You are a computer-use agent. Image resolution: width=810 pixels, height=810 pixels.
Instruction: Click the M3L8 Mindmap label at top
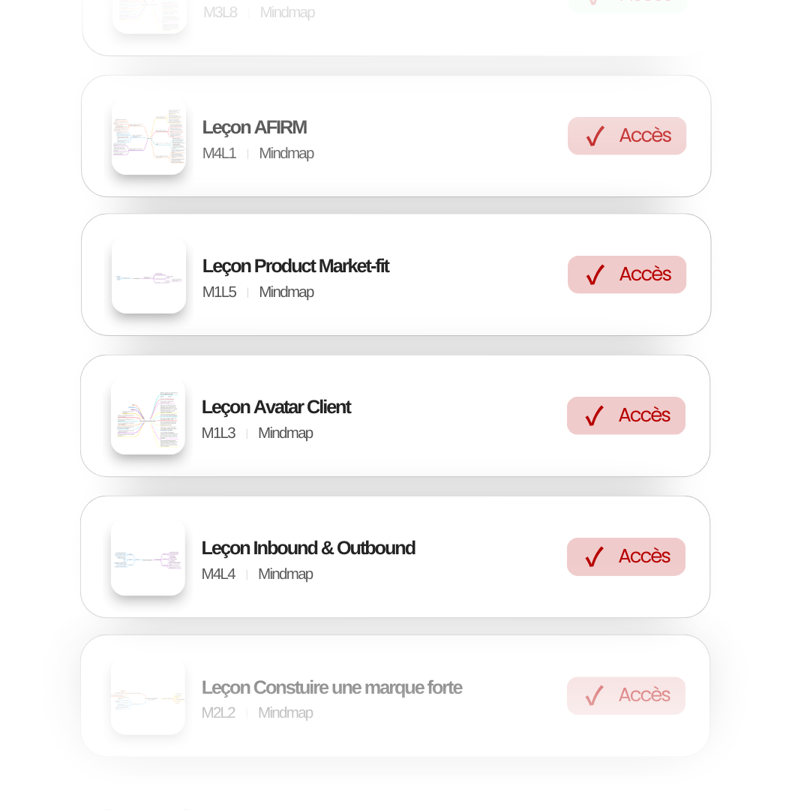(x=259, y=13)
